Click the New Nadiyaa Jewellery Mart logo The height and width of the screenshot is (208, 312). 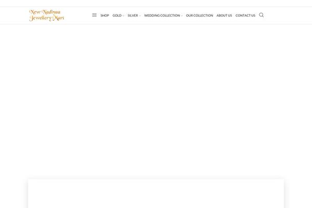coord(47,15)
